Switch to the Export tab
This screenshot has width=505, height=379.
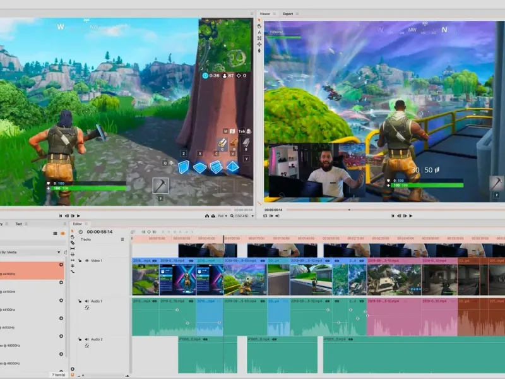288,14
